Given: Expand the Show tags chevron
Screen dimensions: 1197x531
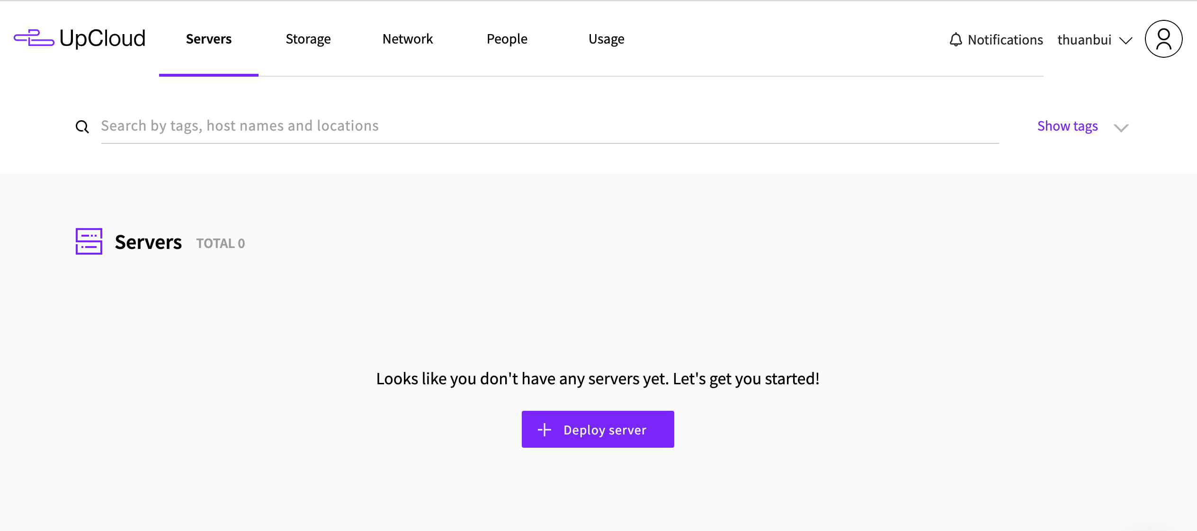Looking at the screenshot, I should (x=1121, y=128).
